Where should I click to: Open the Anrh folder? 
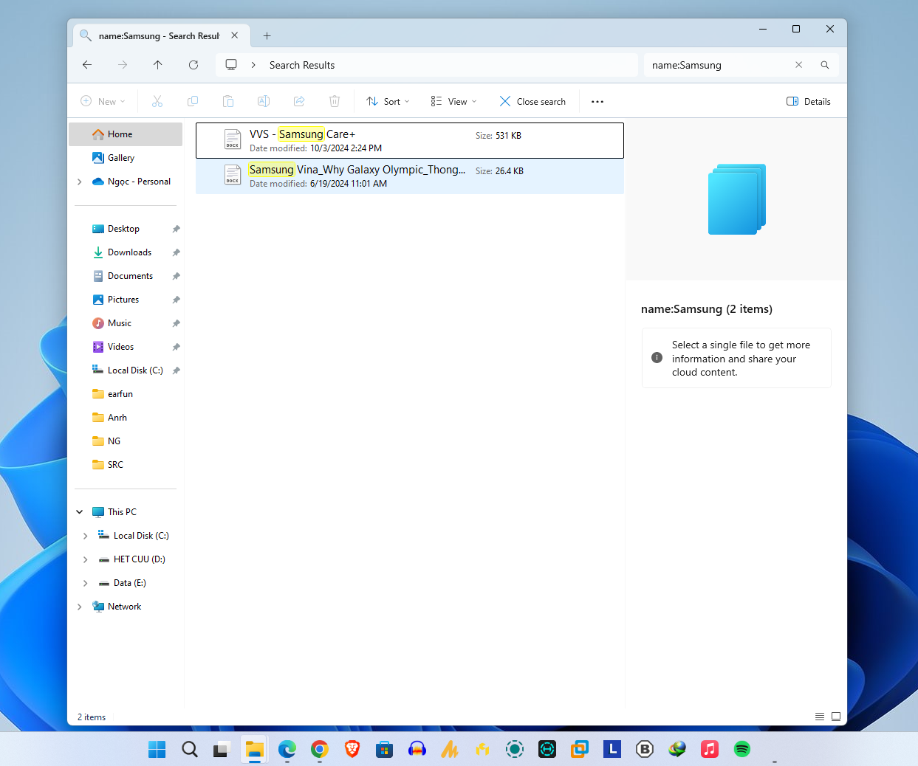pyautogui.click(x=126, y=418)
